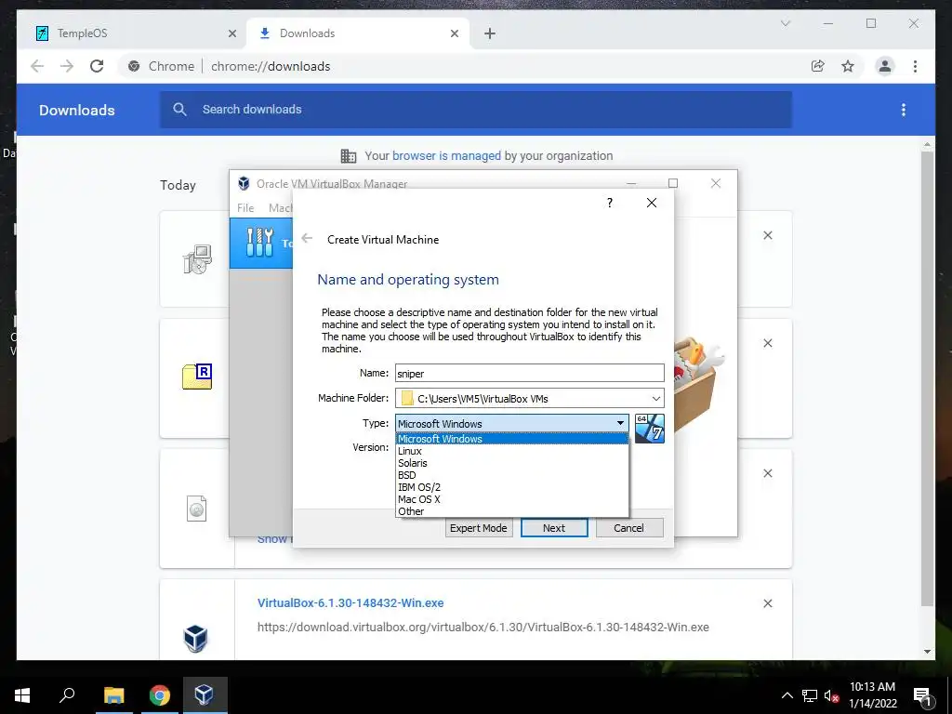Expand the Machine Folder dropdown
Screen dimensions: 952x714
655,398
